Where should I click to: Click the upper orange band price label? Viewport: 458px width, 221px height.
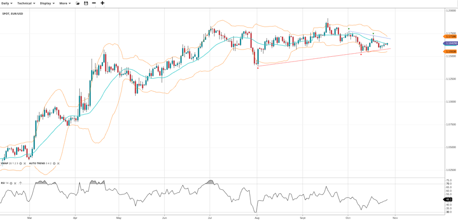click(451, 36)
